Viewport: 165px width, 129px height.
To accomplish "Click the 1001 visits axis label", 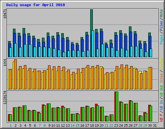I will (x=5, y=63).
